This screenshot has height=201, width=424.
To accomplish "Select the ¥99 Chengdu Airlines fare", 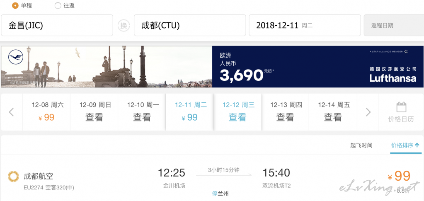I will [399, 177].
